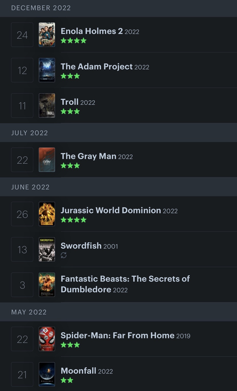Open Fantastic Beasts: The Secrets of Dumbledore entry
Image resolution: width=237 pixels, height=391 pixels.
point(125,284)
